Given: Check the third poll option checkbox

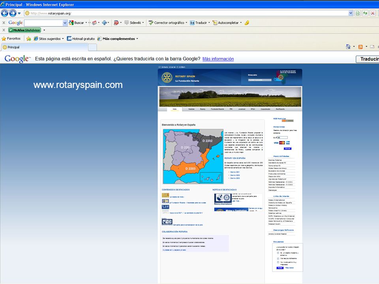Looking at the screenshot, I should [278, 262].
